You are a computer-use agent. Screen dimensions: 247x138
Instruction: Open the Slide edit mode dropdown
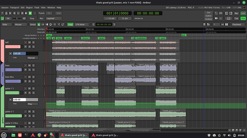[6, 25]
